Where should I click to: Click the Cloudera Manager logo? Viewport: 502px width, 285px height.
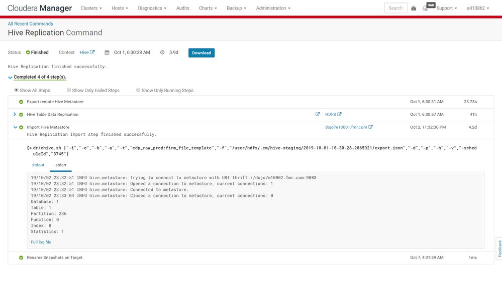(x=40, y=9)
